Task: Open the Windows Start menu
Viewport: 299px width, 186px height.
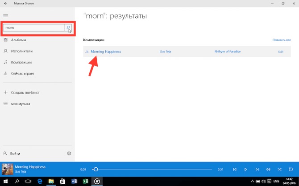Action: 5,182
